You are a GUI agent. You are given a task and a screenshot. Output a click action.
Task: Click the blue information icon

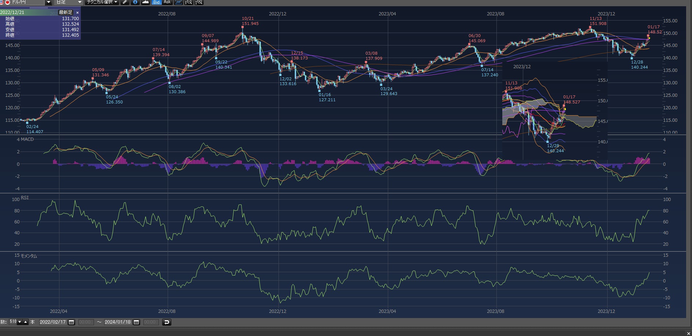click(x=135, y=2)
